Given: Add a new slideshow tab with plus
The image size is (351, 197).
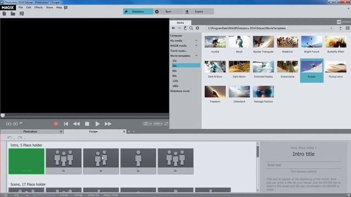Looking at the screenshot, I should [x=129, y=131].
